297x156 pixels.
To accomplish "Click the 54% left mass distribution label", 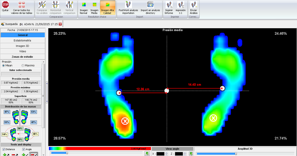I will [4, 134].
